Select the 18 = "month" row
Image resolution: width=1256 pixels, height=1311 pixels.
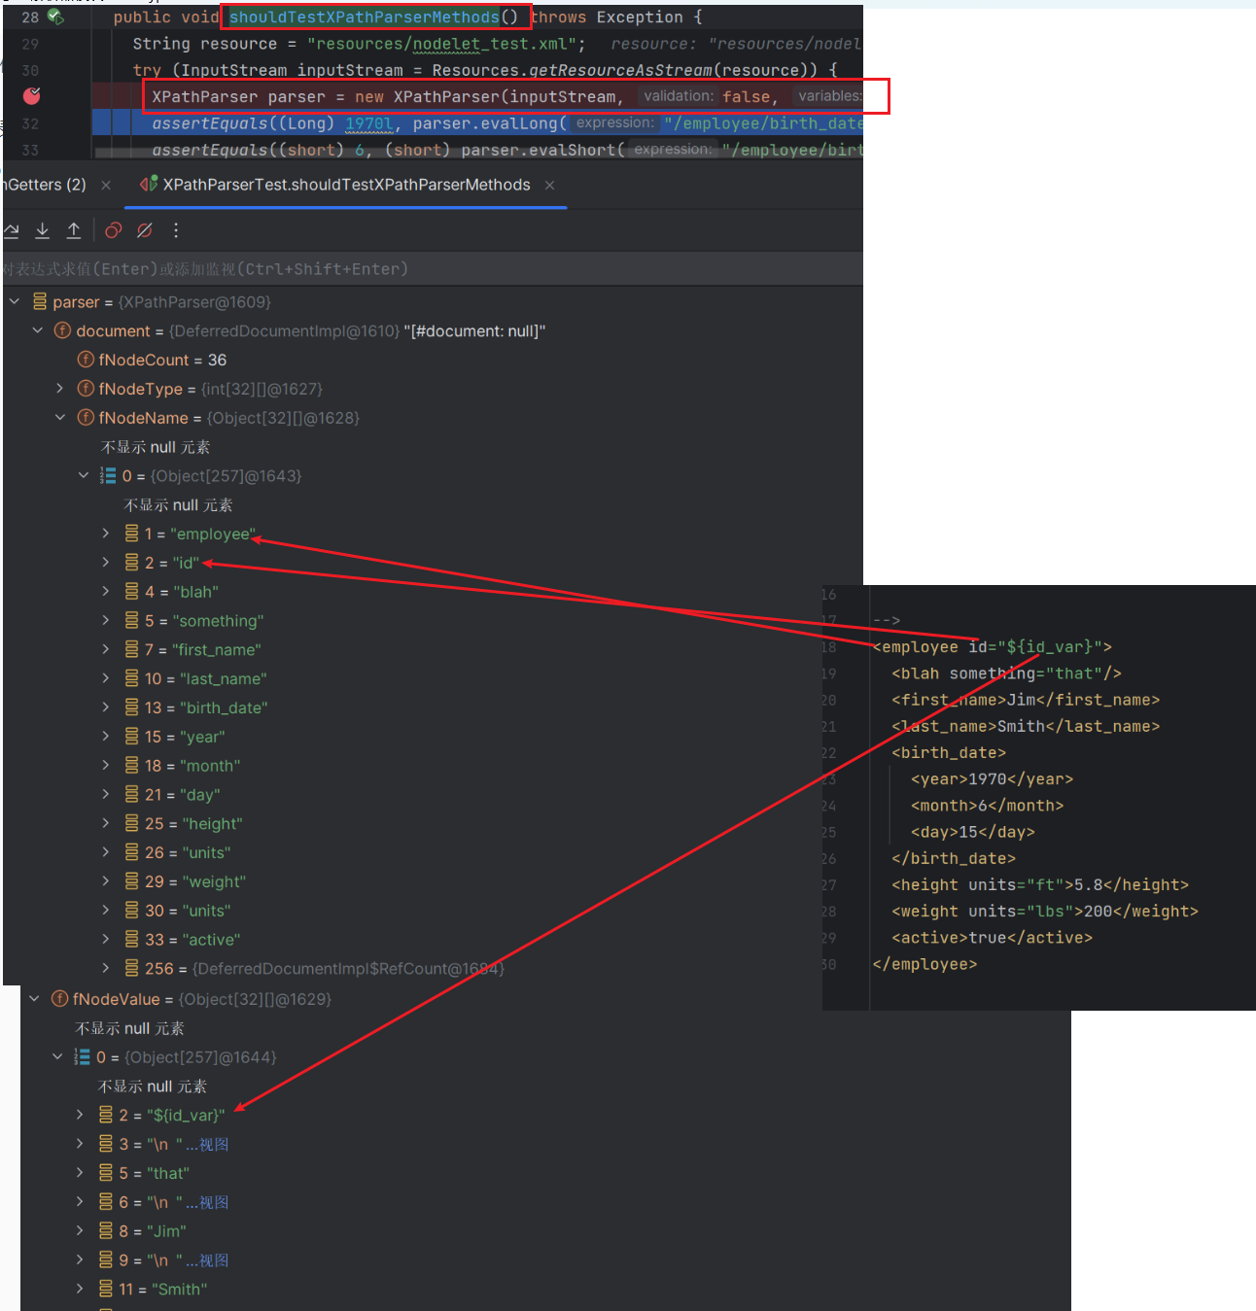pyautogui.click(x=192, y=766)
